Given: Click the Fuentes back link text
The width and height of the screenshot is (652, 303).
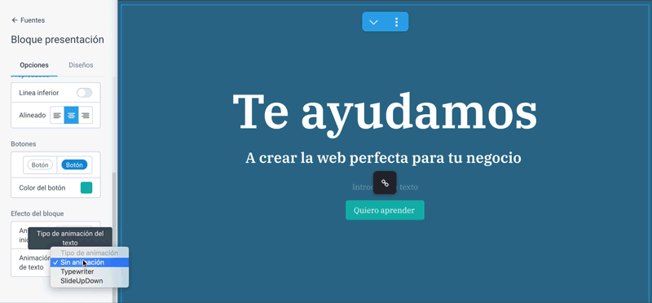Looking at the screenshot, I should point(33,20).
